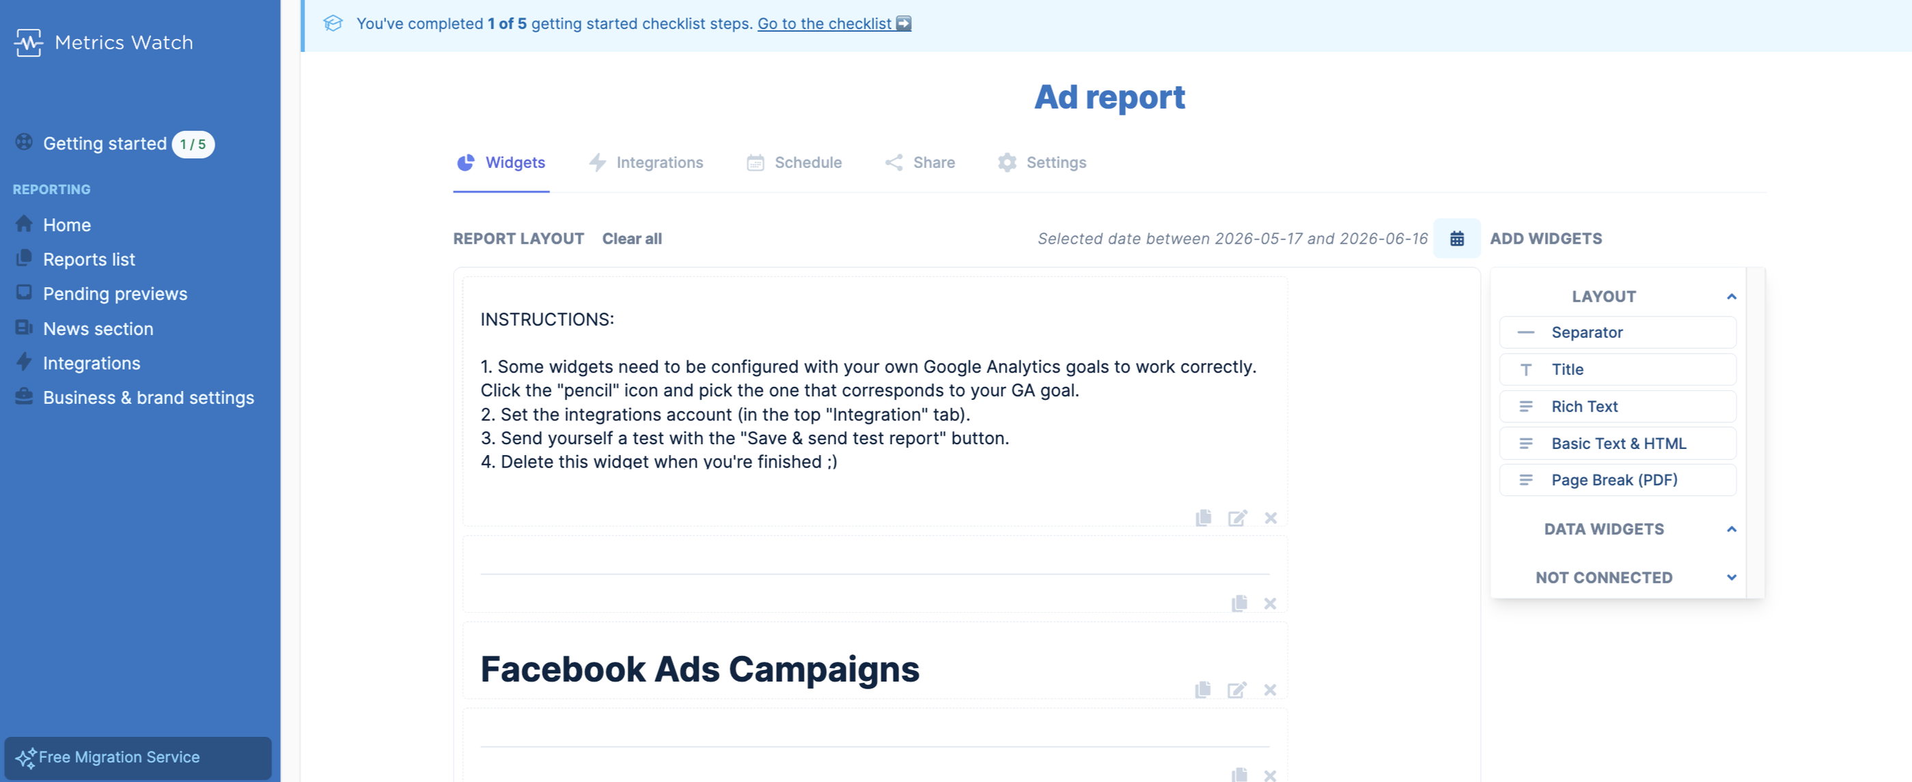Viewport: 1912px width, 782px height.
Task: Go to Home in the sidebar
Action: tap(67, 225)
